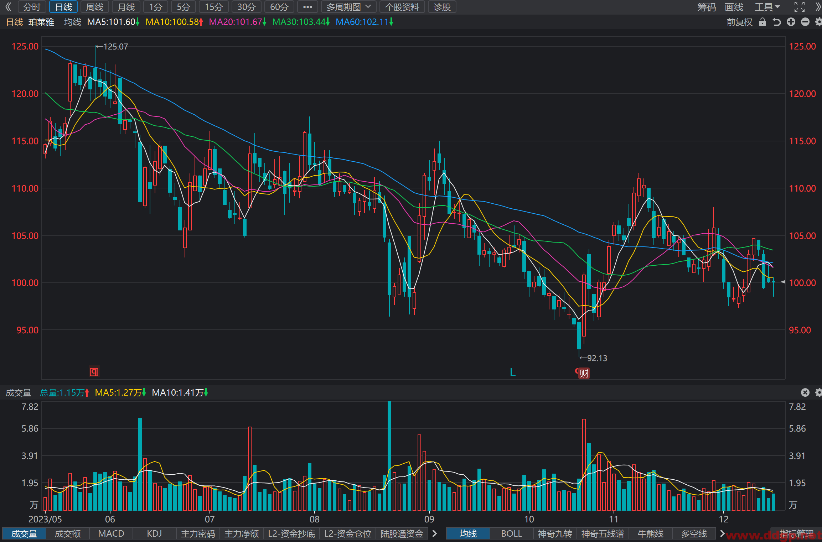
Task: Click the undo arrow icon on the chart toolbar
Action: click(777, 22)
